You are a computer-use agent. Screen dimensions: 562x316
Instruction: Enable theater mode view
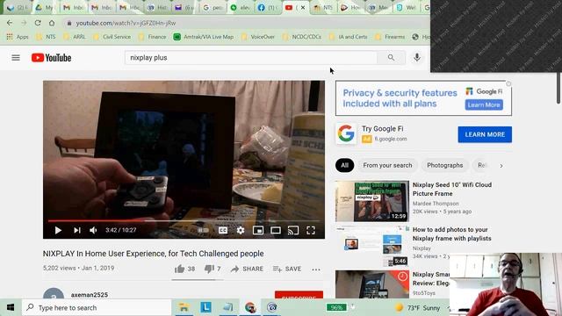(x=276, y=230)
